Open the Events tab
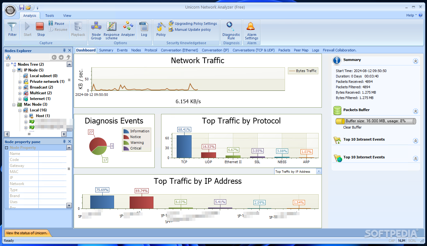 click(x=122, y=50)
